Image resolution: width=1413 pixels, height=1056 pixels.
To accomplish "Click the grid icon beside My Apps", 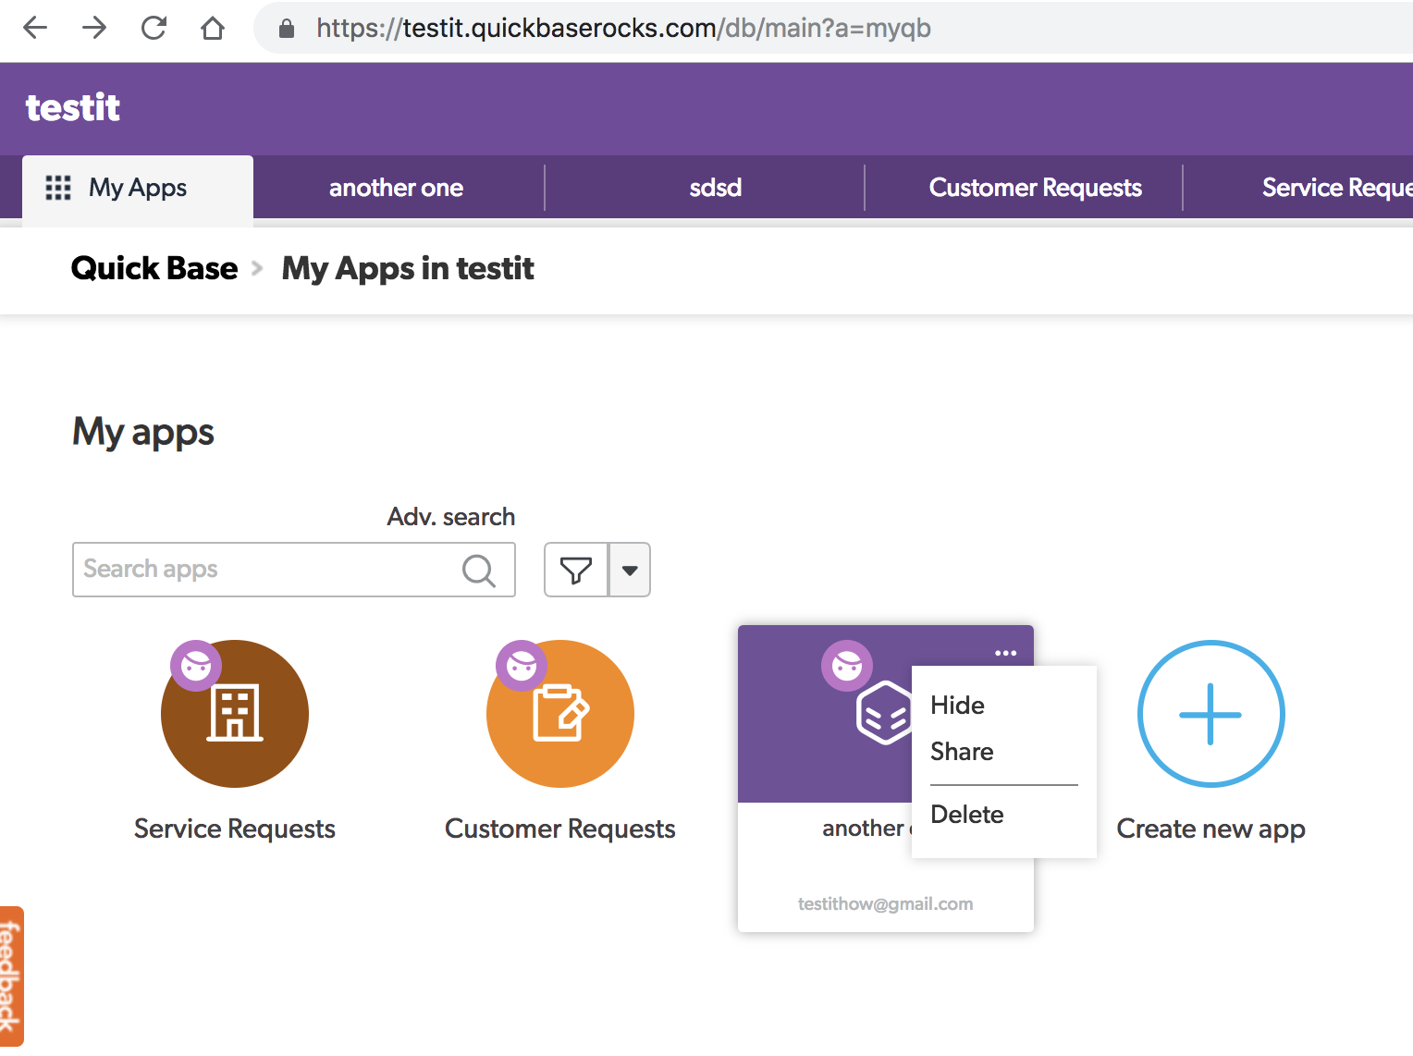I will (58, 188).
